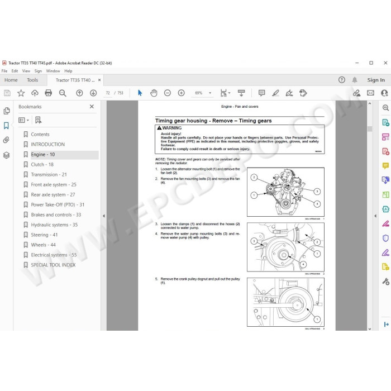Open the File menu
Image resolution: width=391 pixels, height=391 pixels.
(4, 71)
